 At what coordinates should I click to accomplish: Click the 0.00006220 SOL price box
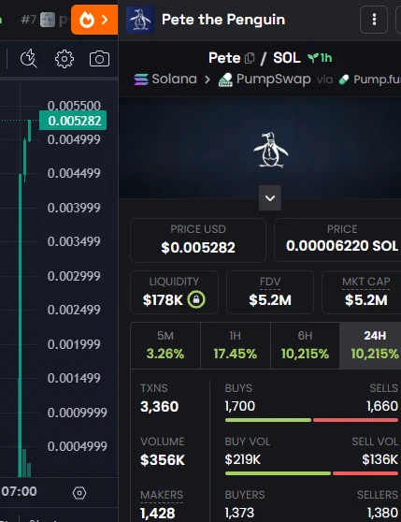337,240
